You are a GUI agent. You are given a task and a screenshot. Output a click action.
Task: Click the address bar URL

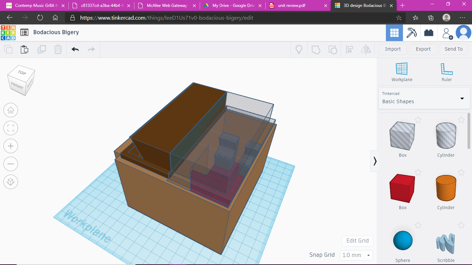(x=167, y=18)
